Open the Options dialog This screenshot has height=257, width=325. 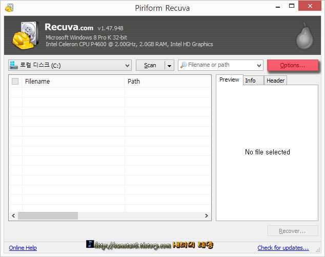pos(293,65)
